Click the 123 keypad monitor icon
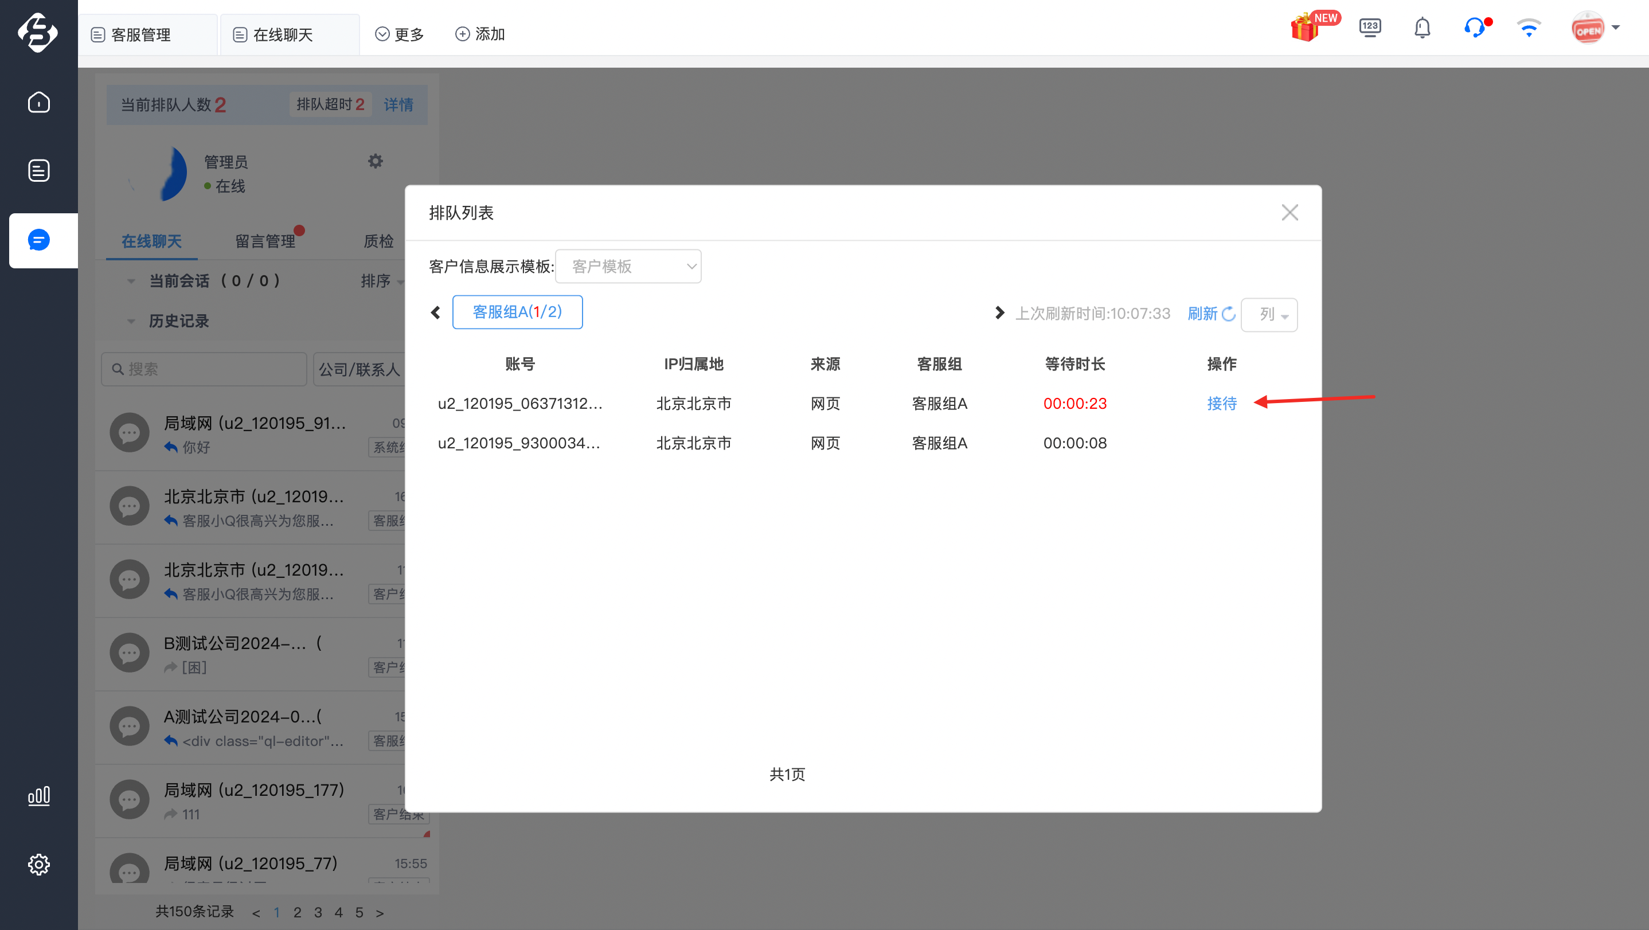The width and height of the screenshot is (1649, 930). click(1370, 28)
